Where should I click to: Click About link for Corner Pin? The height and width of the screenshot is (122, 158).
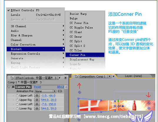(x=61, y=87)
